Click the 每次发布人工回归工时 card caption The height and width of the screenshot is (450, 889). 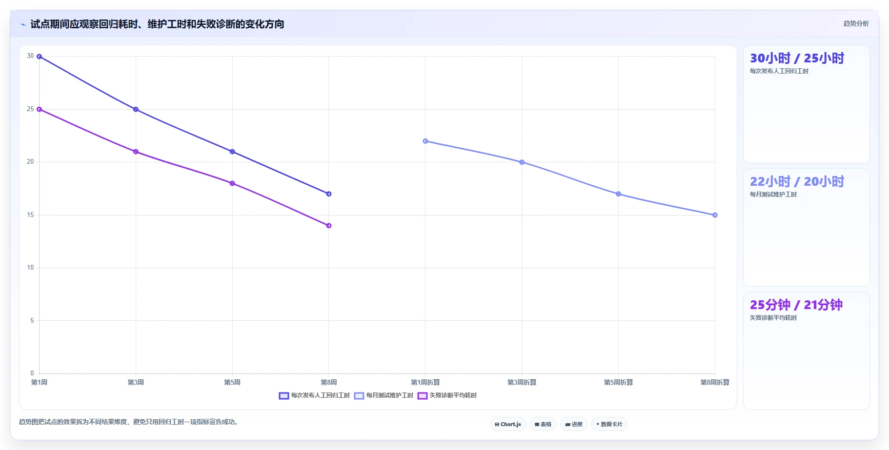[779, 71]
